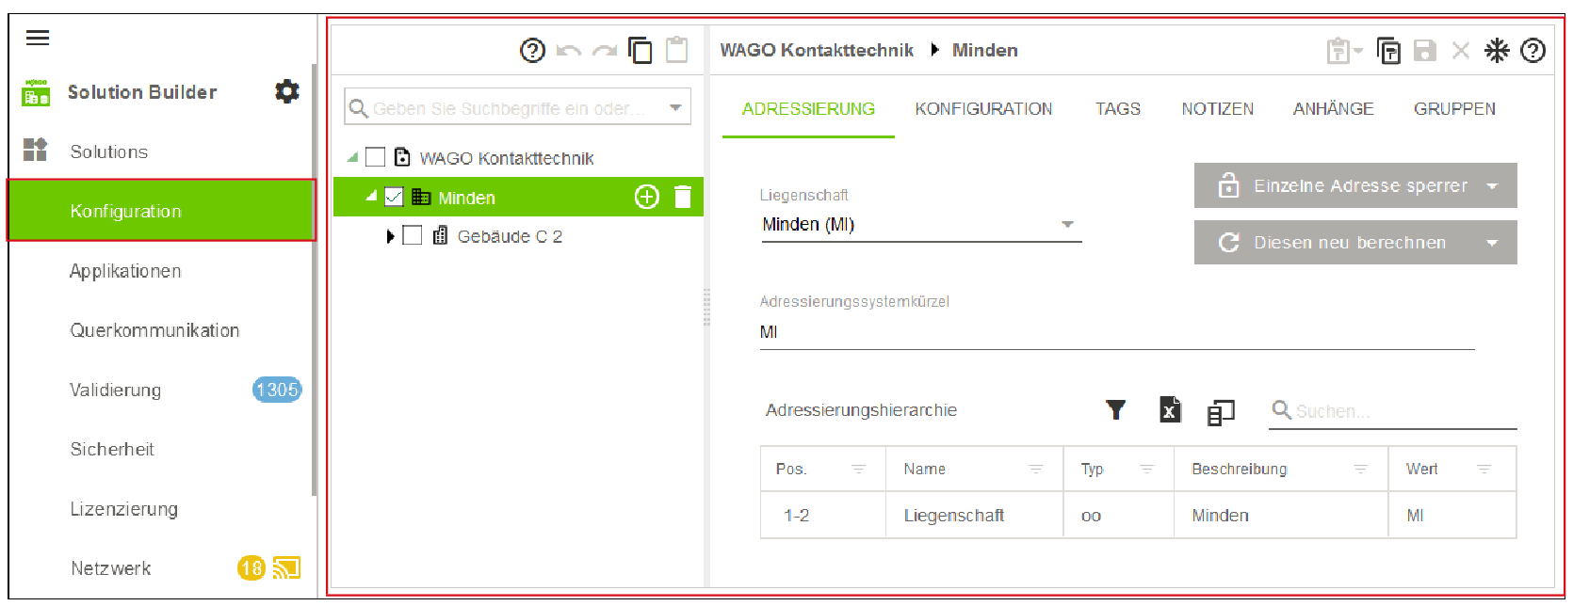Click the column chooser icon
The image size is (1573, 606).
point(1221,411)
